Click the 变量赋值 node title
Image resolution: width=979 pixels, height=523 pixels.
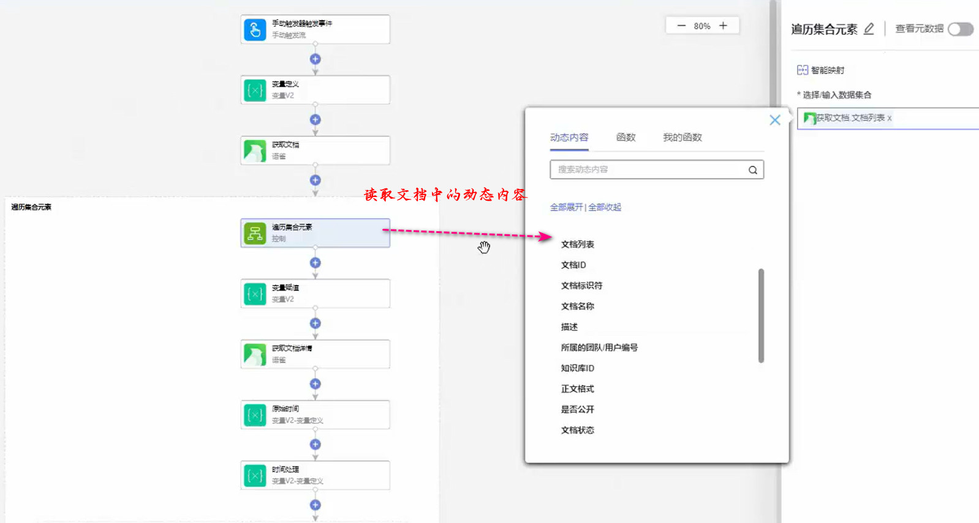[x=285, y=287]
